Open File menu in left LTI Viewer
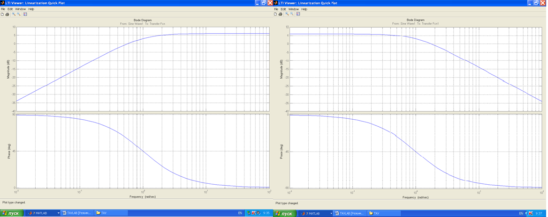 (3, 9)
